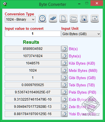Select the EiB result 9.31322574615479E-10
Image resolution: width=105 pixels, height=122 pixels.
(x=33, y=99)
